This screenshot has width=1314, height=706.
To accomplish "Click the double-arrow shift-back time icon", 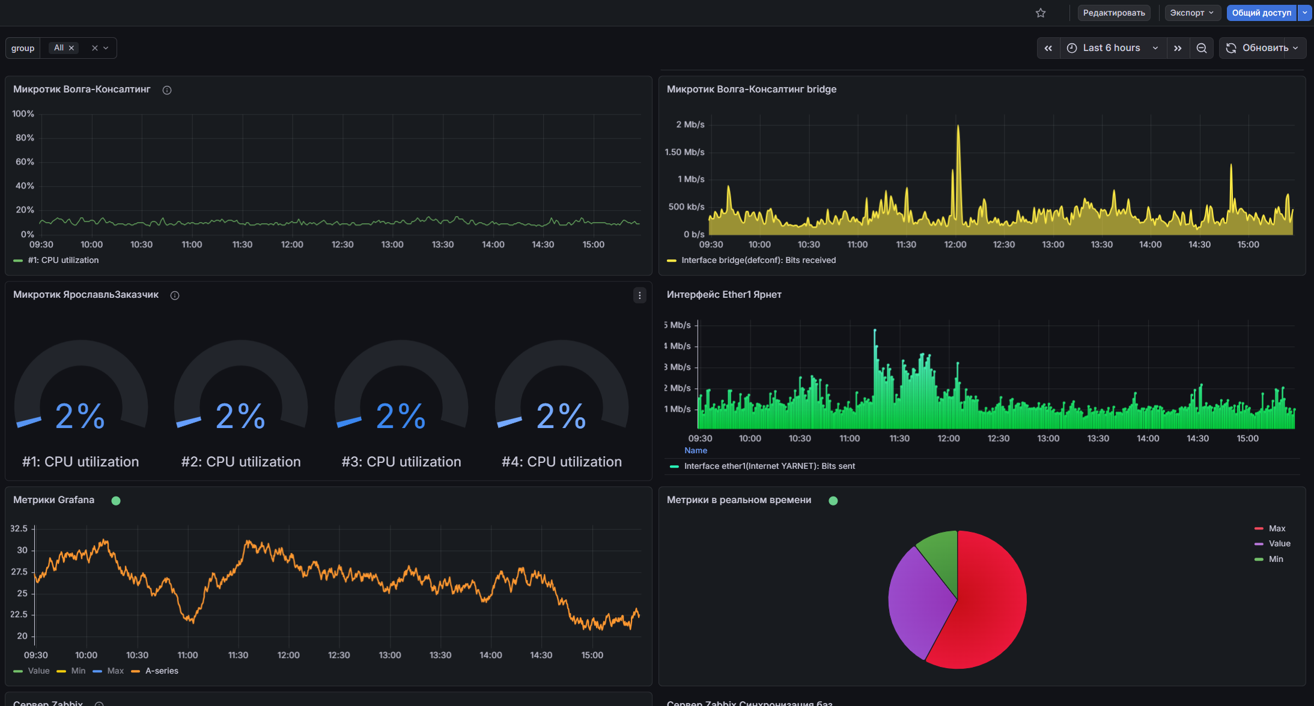I will [x=1048, y=47].
